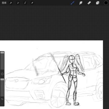
Task: Activate the Transform arrow tool
Action: point(32,3)
